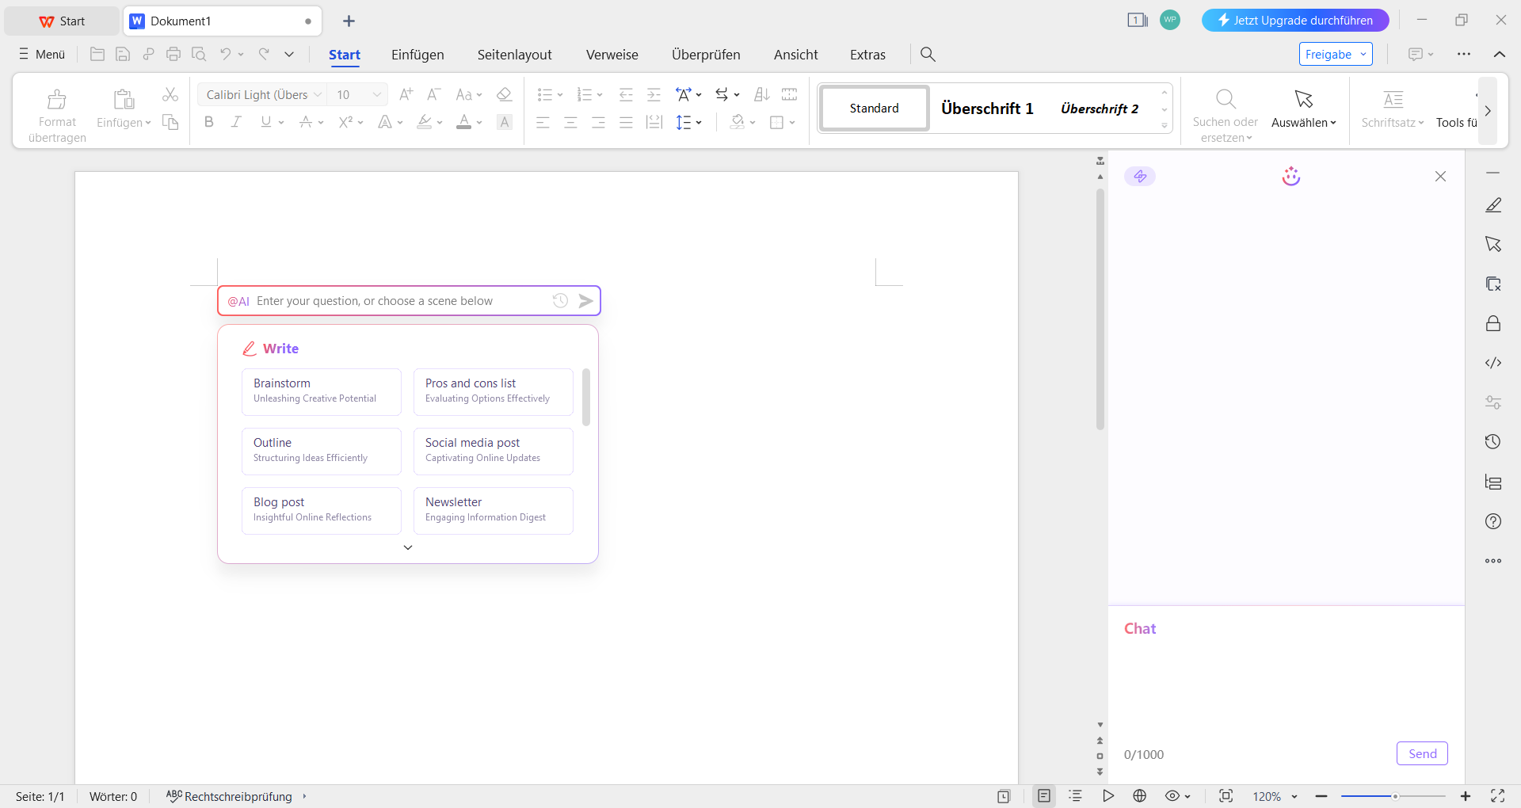Expand more Write scenes with chevron
The height and width of the screenshot is (808, 1521).
[408, 547]
